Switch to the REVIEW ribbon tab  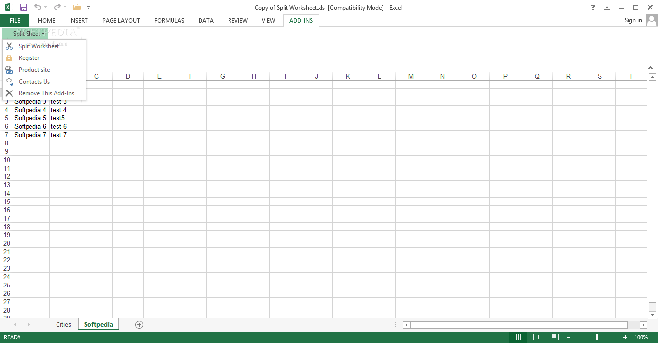coord(238,20)
